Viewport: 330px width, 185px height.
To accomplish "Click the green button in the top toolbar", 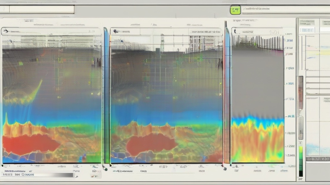I will point(235,10).
